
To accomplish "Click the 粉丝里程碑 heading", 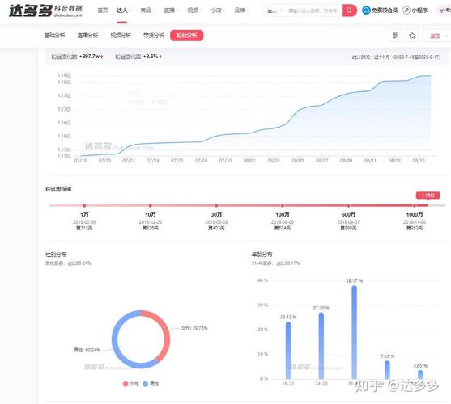I will point(58,189).
